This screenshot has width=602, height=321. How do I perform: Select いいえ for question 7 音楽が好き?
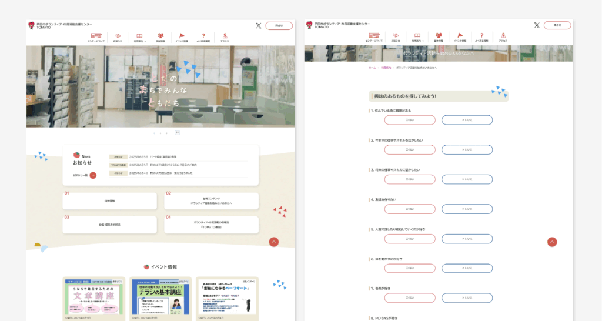[467, 297]
